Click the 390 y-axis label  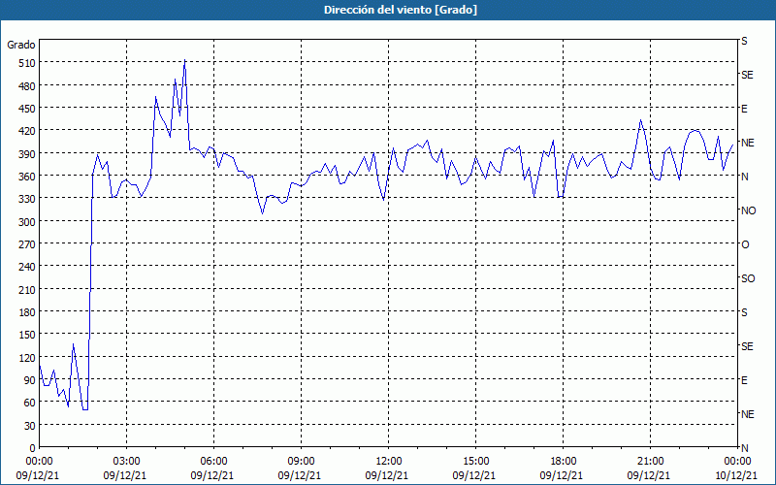pos(27,153)
